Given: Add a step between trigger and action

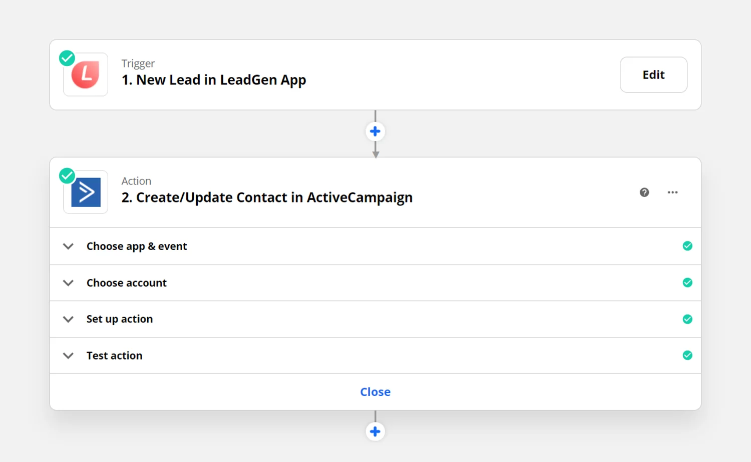Looking at the screenshot, I should coord(375,131).
